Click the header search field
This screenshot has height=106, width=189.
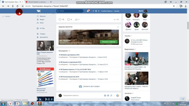pyautogui.click(x=70, y=11)
